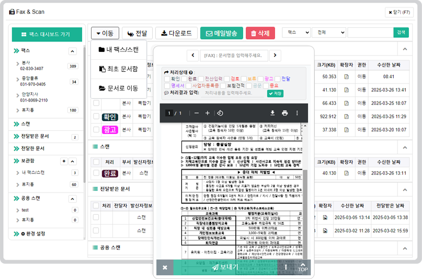Zoom in with the PDF plus icon
This screenshot has width=422, height=279.
[x=207, y=113]
